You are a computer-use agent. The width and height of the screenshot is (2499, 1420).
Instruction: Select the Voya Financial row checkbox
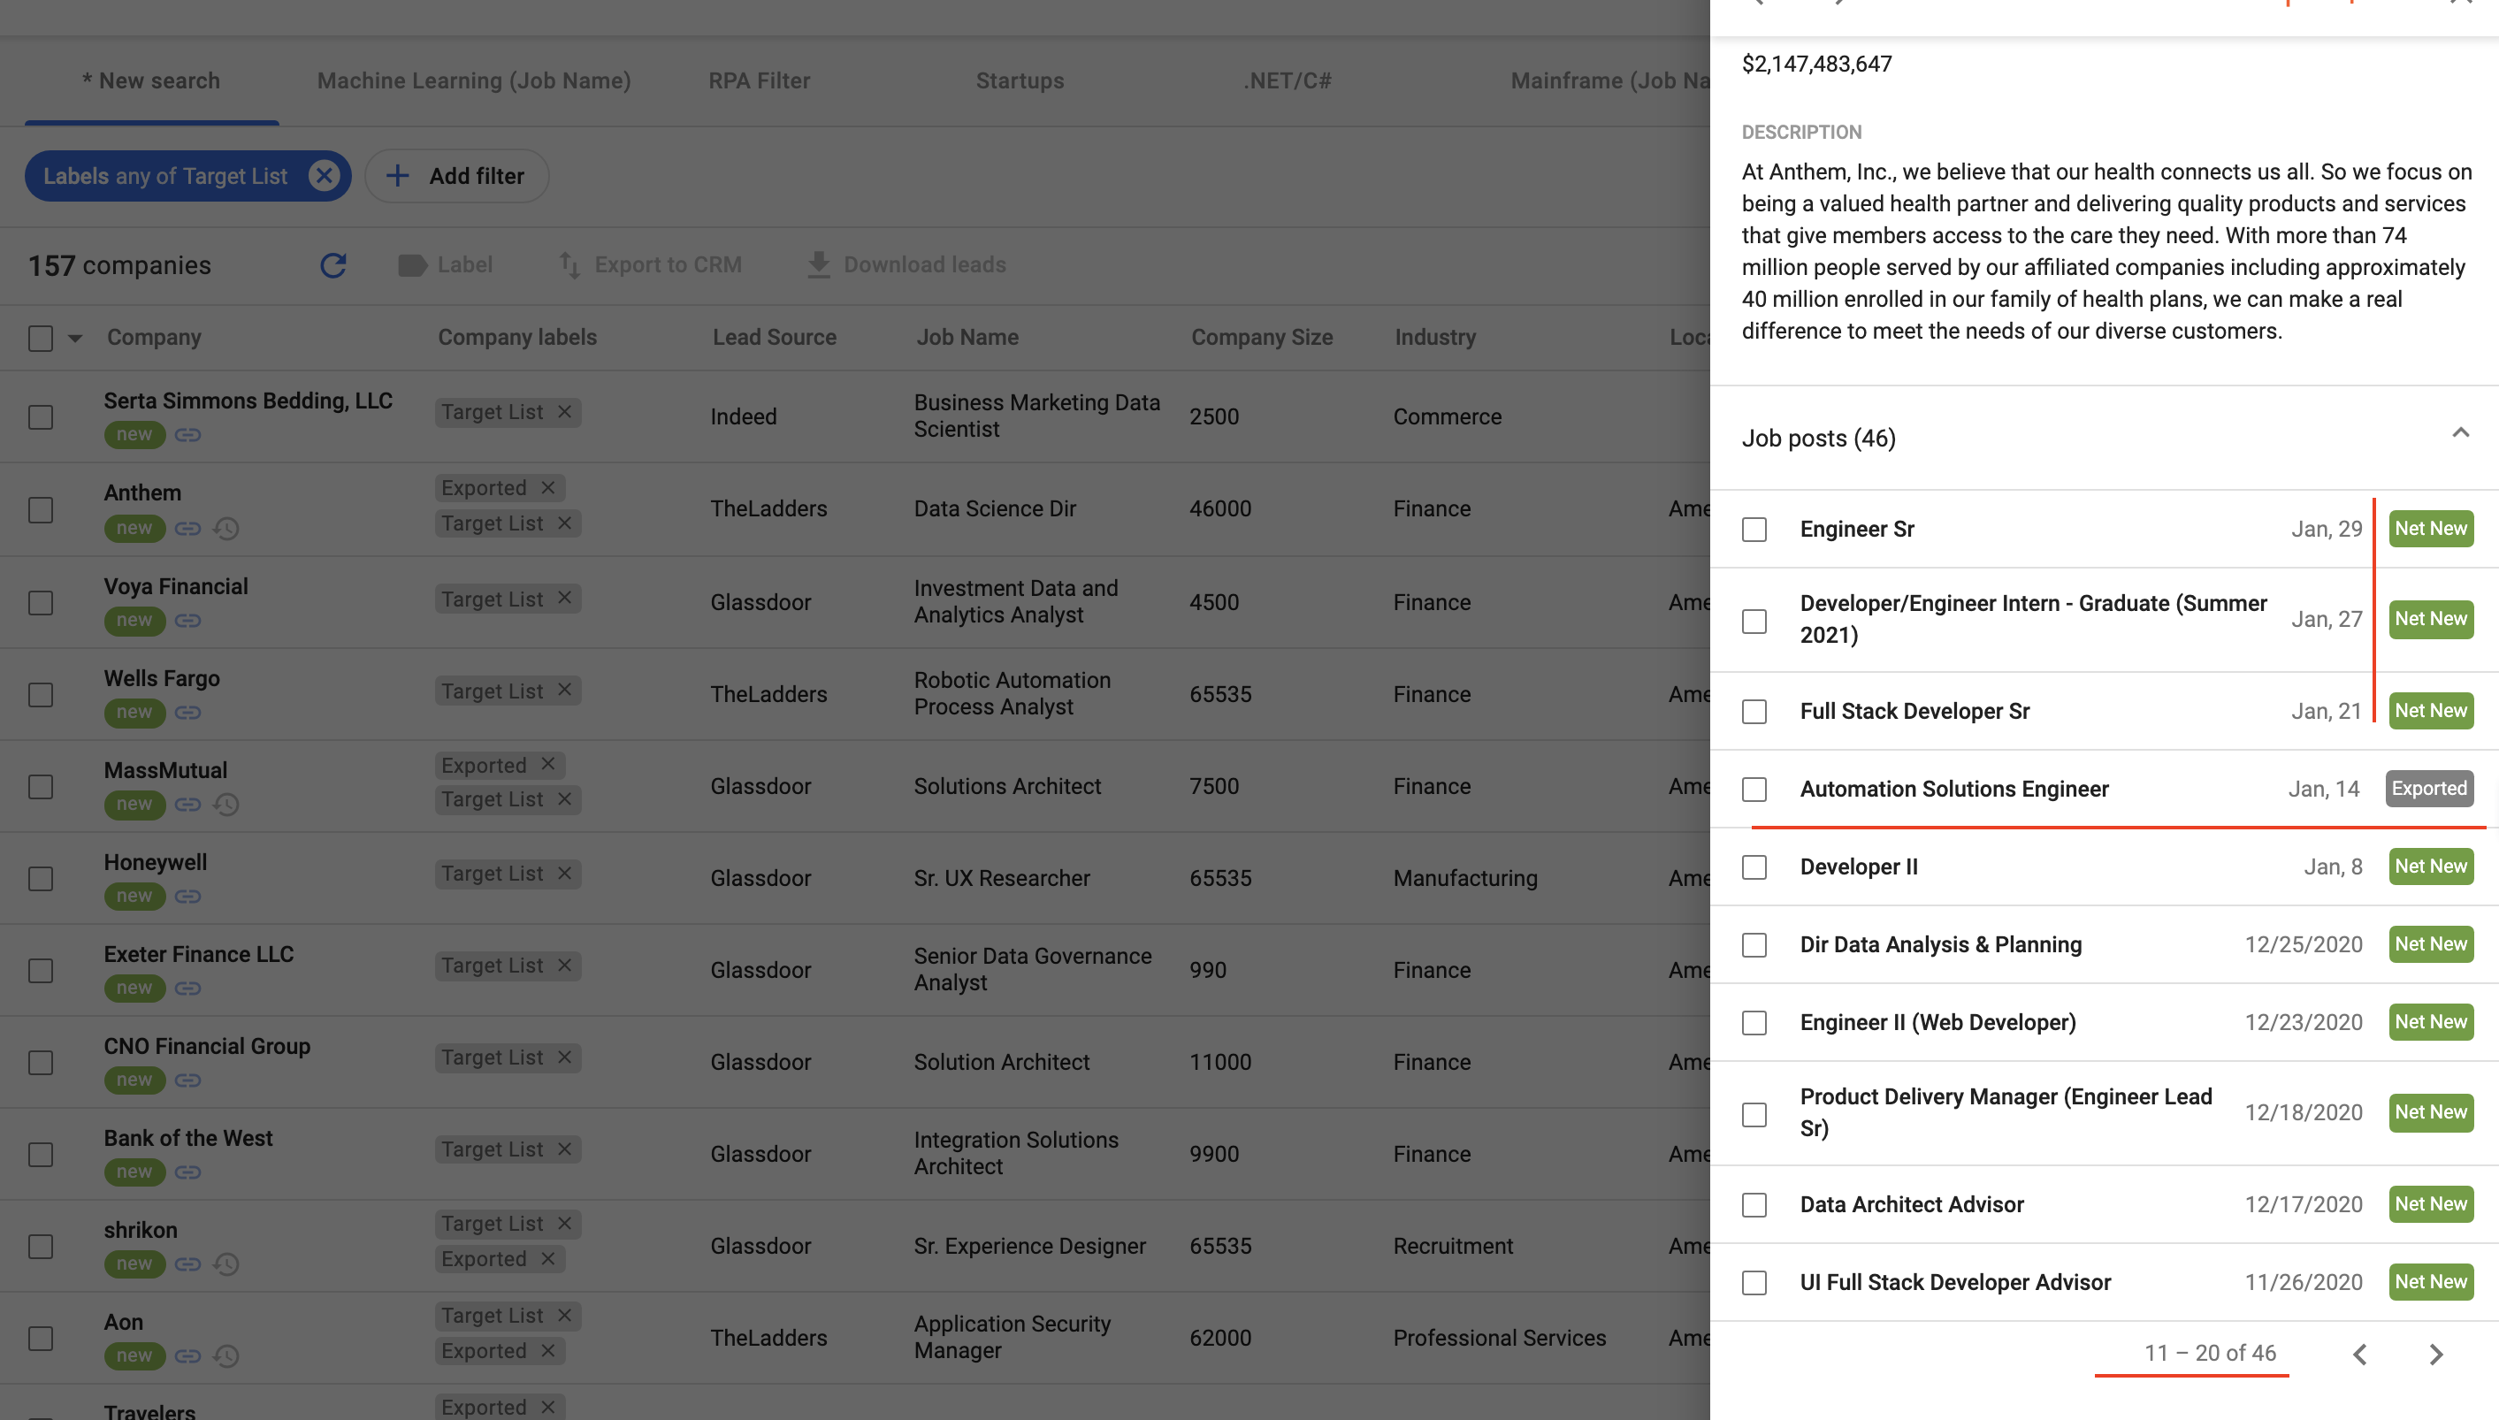pos(40,602)
